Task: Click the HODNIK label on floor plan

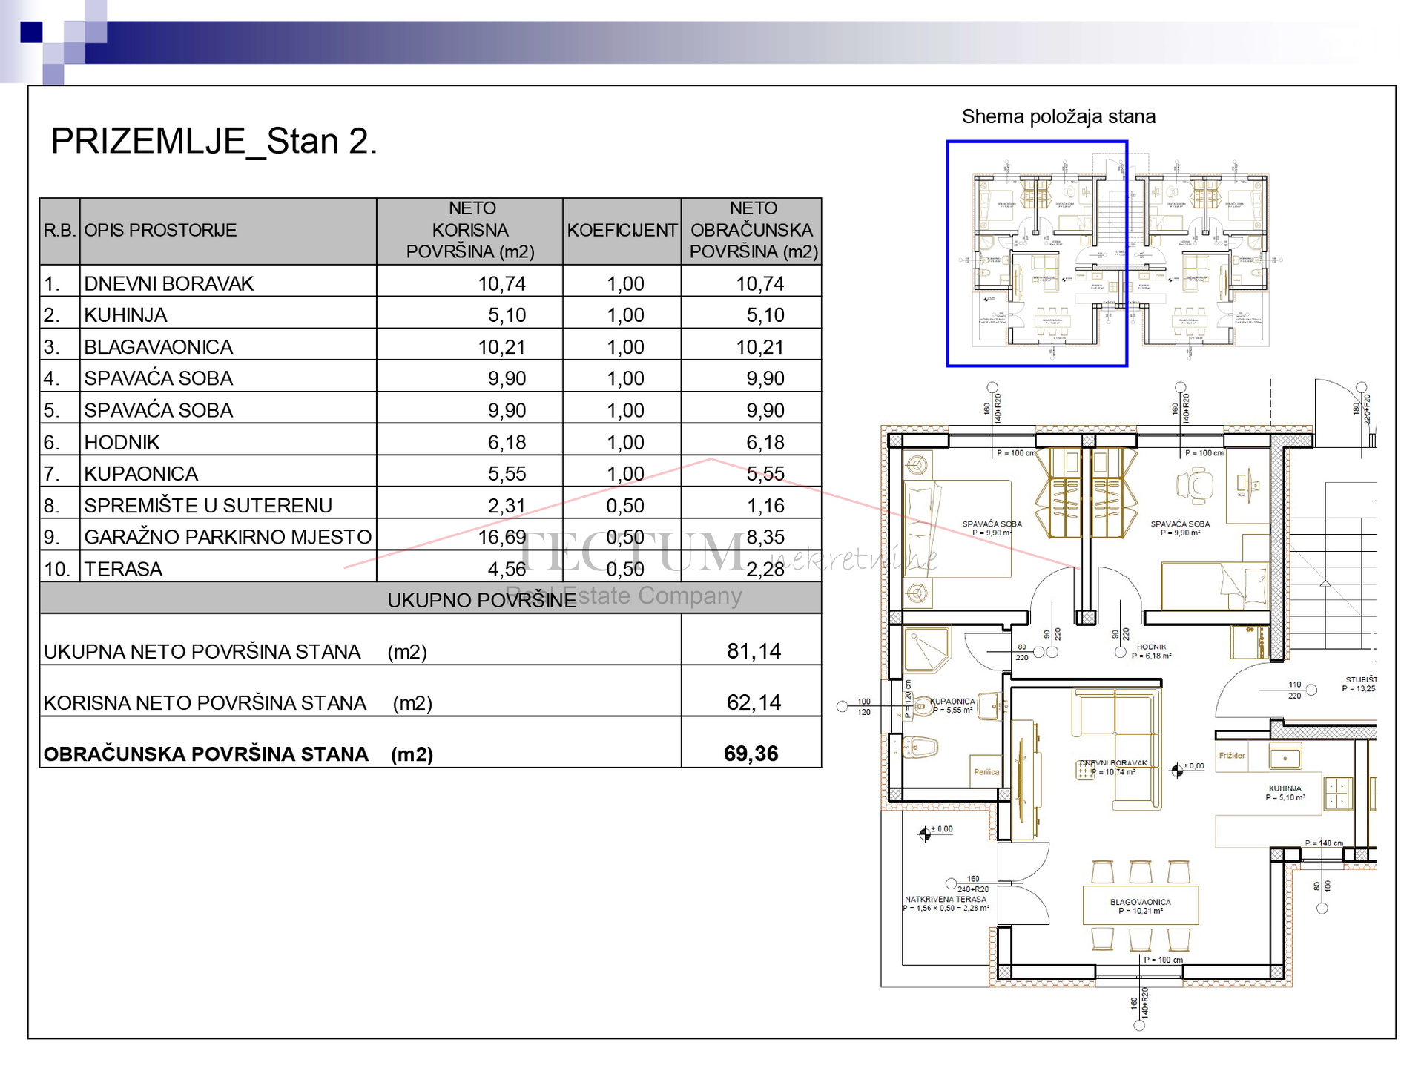Action: [x=1151, y=647]
